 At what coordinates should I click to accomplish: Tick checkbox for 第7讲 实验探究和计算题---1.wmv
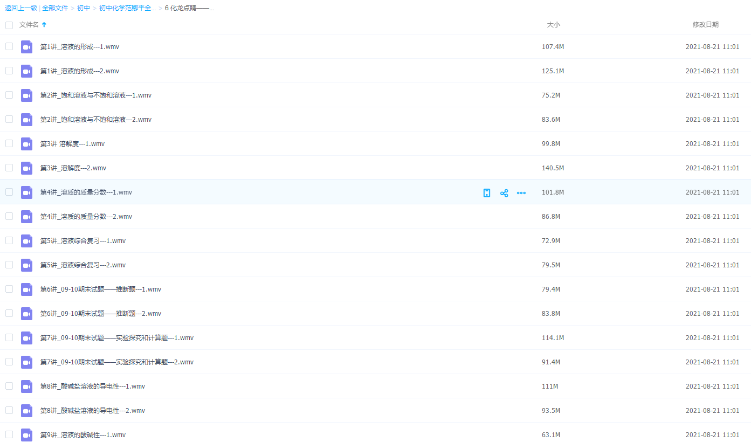tap(9, 337)
